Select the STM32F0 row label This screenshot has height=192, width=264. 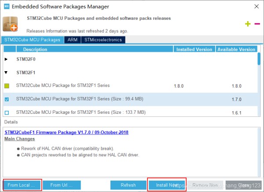[26, 59]
